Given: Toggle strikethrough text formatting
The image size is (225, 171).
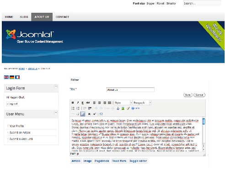Looking at the screenshot, I should click(x=88, y=103).
